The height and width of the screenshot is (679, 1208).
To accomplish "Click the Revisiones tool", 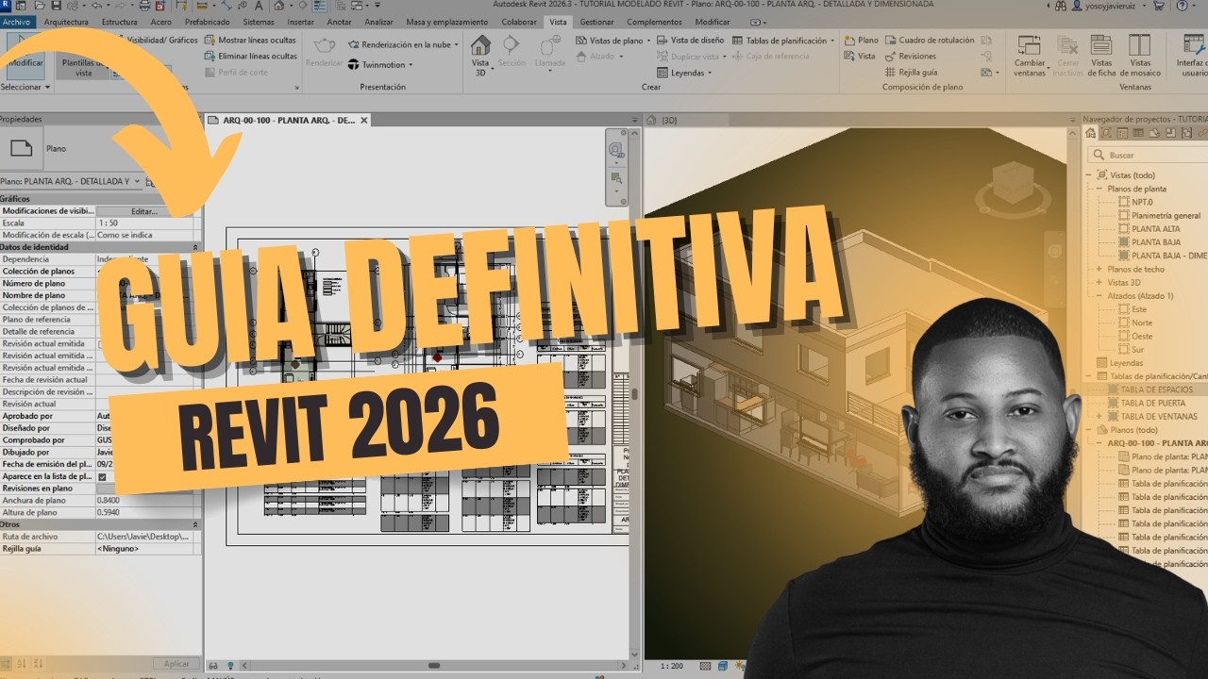I will [911, 56].
